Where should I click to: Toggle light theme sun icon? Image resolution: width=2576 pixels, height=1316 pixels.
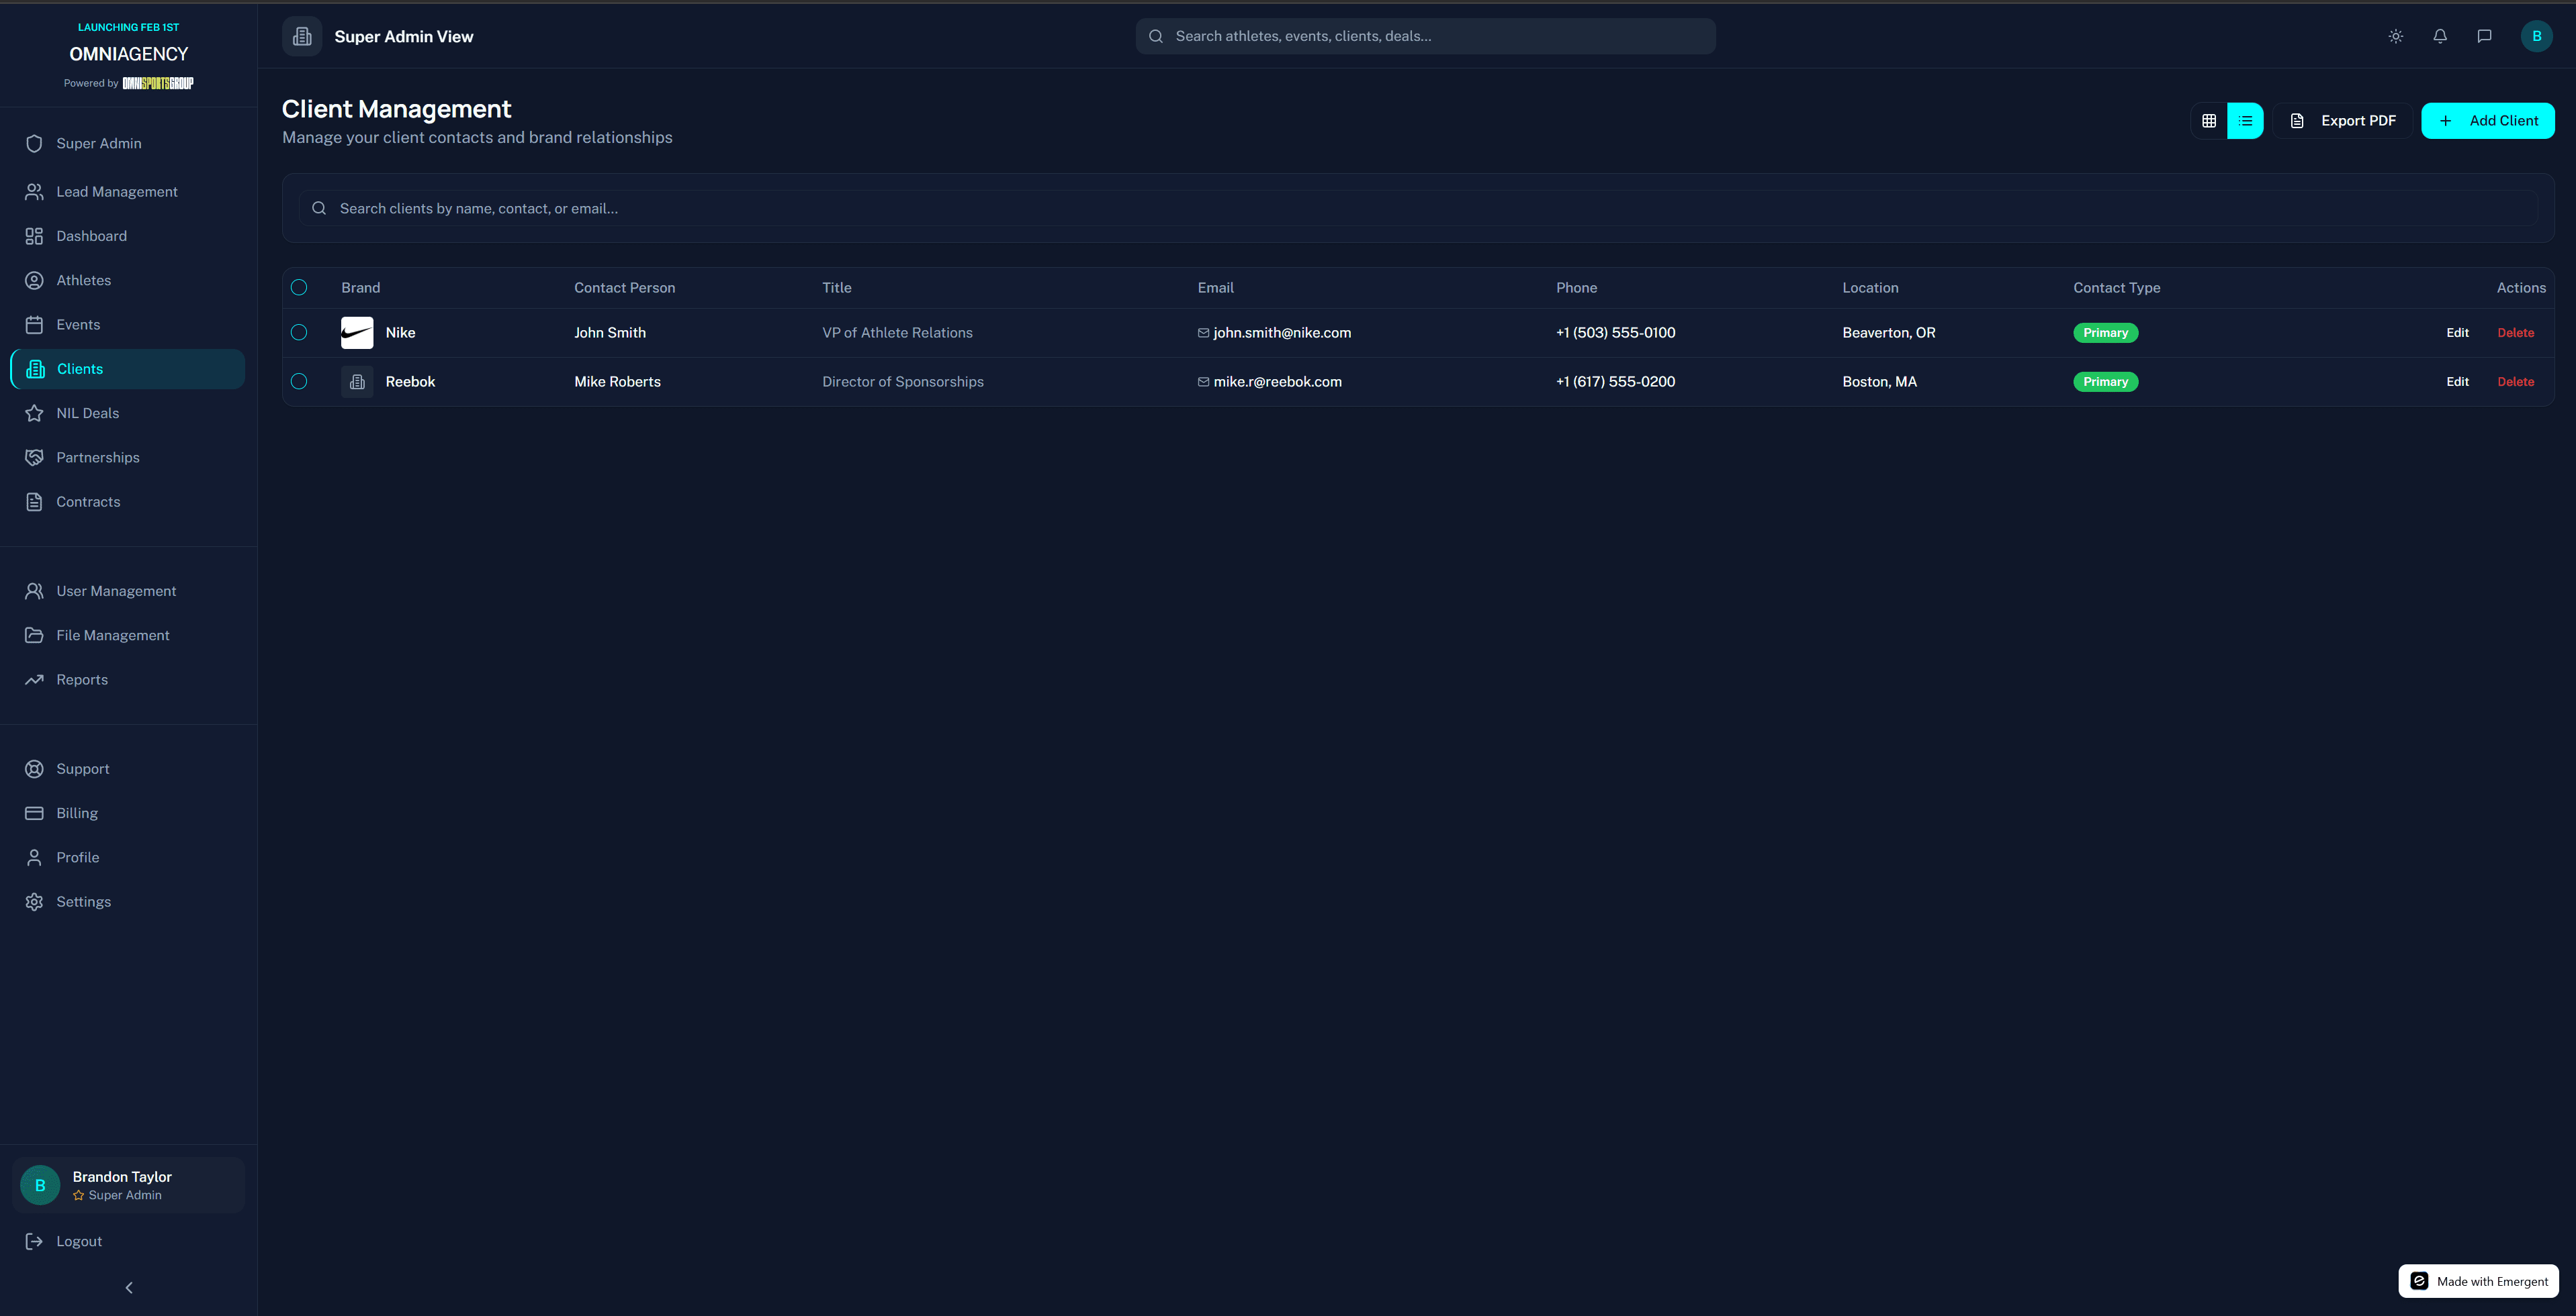2396,36
